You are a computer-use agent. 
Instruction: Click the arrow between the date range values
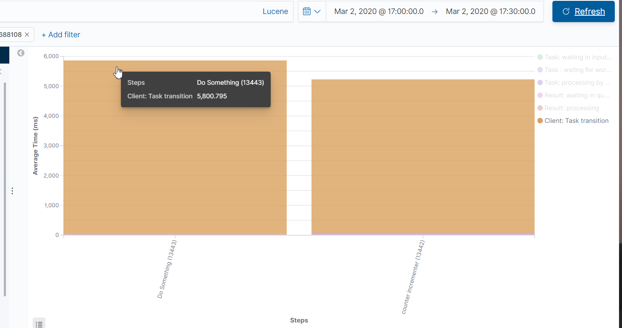pyautogui.click(x=435, y=11)
